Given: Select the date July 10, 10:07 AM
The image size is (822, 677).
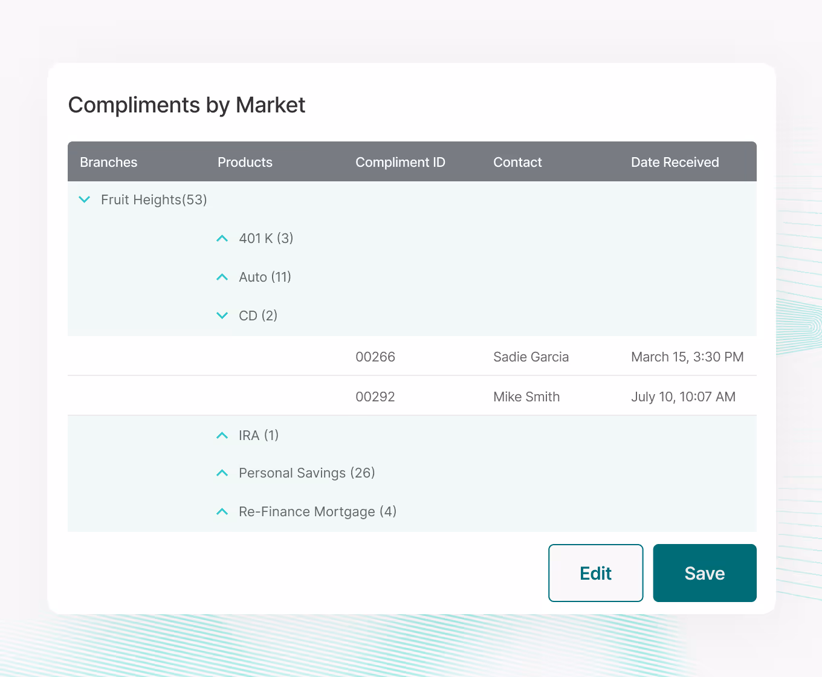Looking at the screenshot, I should (x=683, y=397).
